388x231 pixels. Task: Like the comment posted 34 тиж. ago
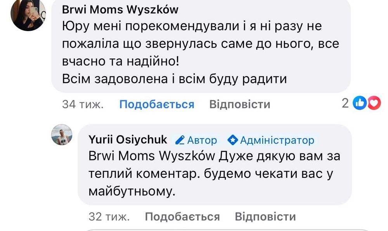(x=156, y=104)
